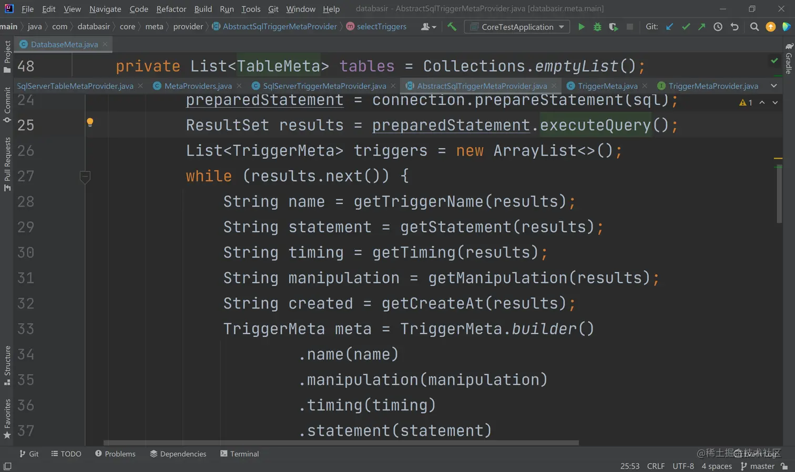Click the editor vertical scrollbar thumb
This screenshot has width=795, height=472.
pos(779,194)
